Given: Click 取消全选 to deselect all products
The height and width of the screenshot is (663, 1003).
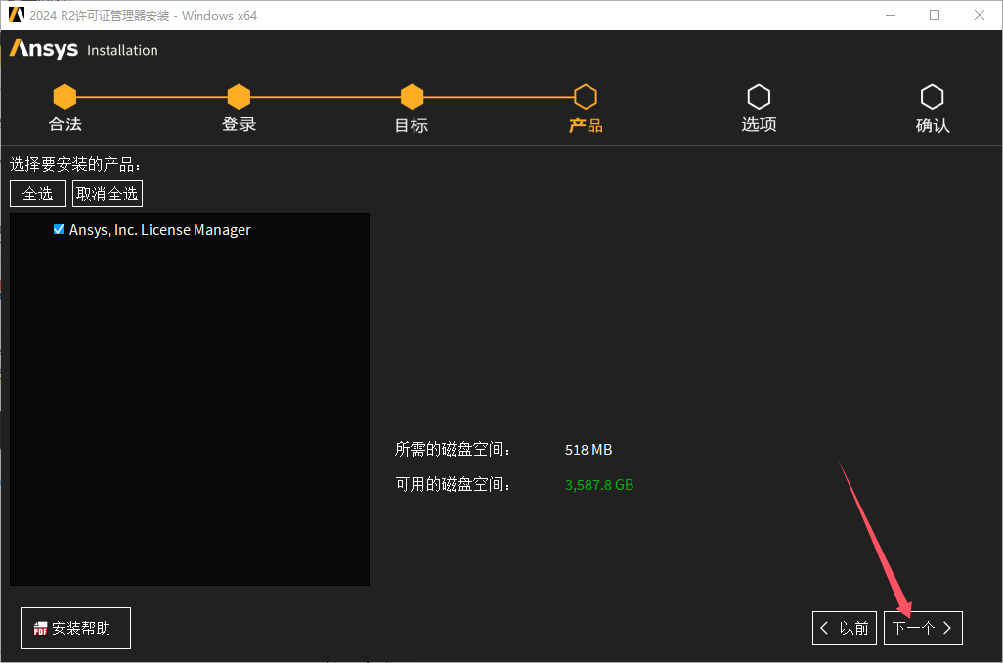Looking at the screenshot, I should pyautogui.click(x=107, y=194).
